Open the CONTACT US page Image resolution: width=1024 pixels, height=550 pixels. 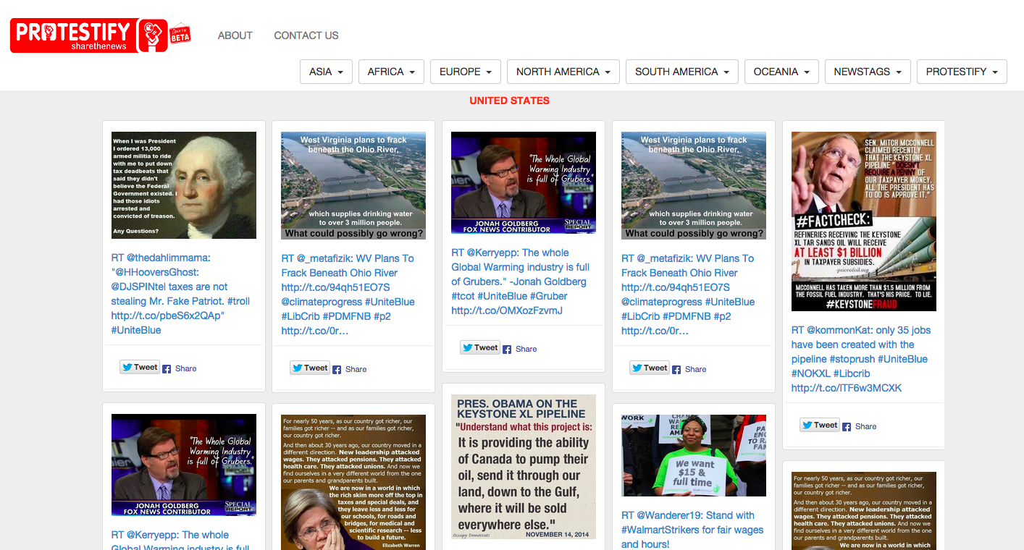tap(306, 35)
